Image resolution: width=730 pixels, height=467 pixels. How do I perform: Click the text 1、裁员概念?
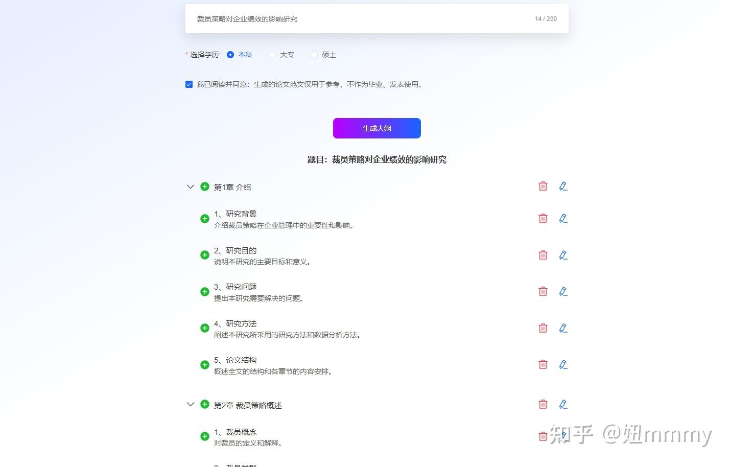point(235,432)
